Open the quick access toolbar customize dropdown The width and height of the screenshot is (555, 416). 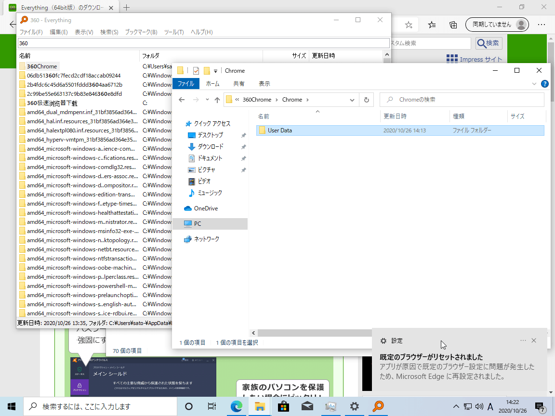click(x=216, y=71)
